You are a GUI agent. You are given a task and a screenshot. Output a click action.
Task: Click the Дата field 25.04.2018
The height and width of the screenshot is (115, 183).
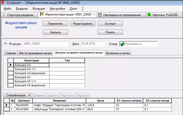pyautogui.click(x=93, y=44)
